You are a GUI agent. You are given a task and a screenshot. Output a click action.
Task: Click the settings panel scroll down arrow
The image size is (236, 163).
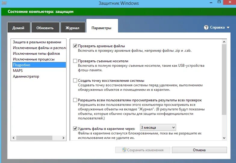click(224, 138)
